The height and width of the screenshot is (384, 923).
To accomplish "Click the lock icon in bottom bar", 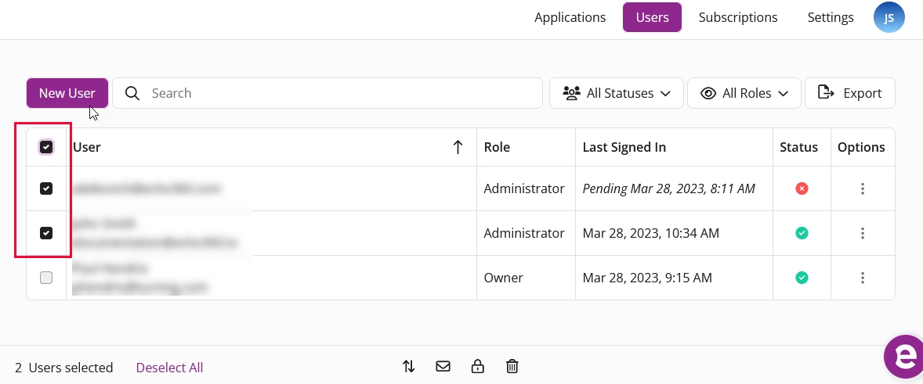I will (x=477, y=367).
